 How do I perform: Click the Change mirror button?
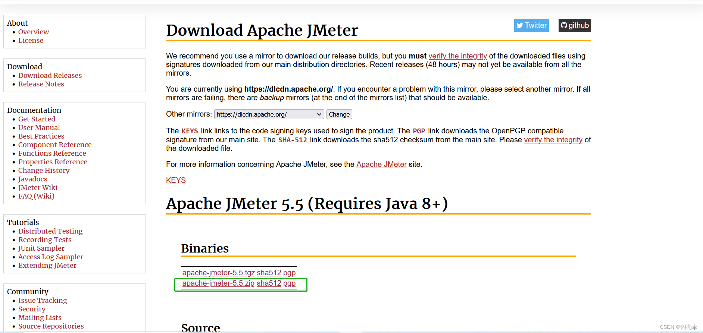(x=339, y=114)
